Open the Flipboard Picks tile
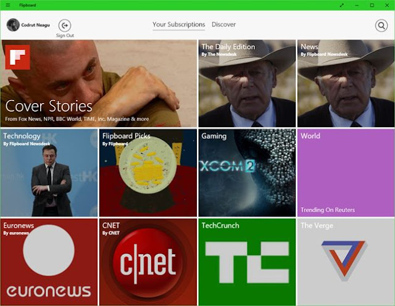The image size is (395, 306). click(x=148, y=173)
